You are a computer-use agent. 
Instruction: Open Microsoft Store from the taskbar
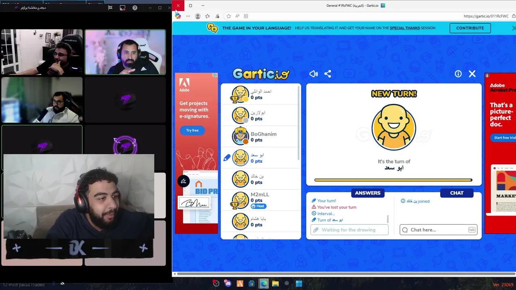[252, 284]
